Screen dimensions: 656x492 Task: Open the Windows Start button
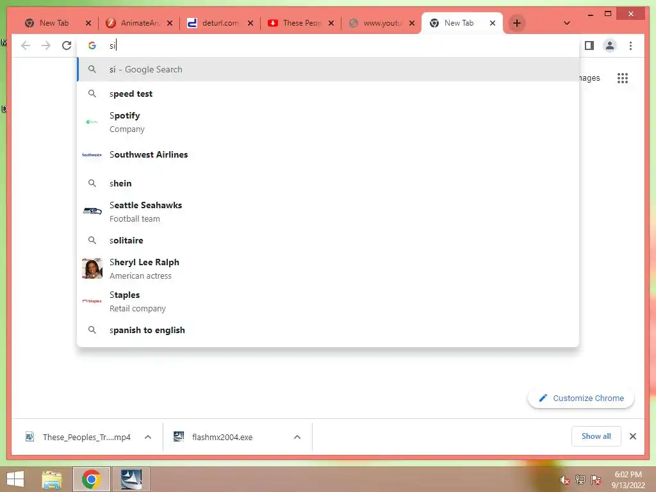15,479
